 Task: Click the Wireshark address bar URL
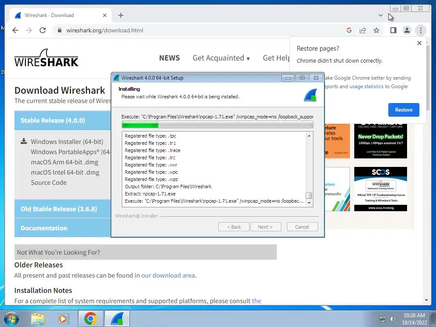pyautogui.click(x=105, y=30)
